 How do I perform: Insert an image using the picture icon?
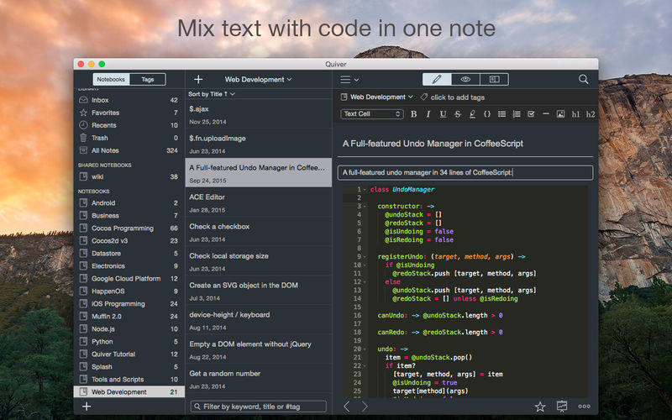[x=560, y=114]
